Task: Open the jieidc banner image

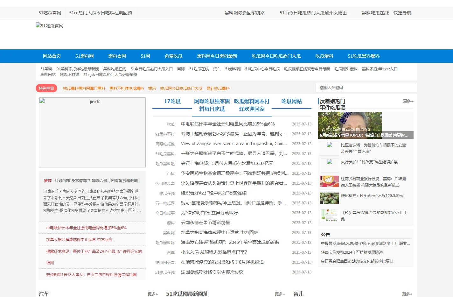Action: point(92,132)
